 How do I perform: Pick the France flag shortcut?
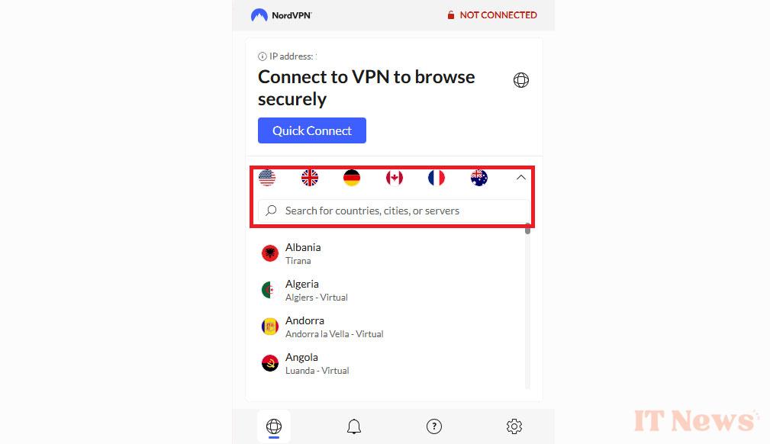437,178
